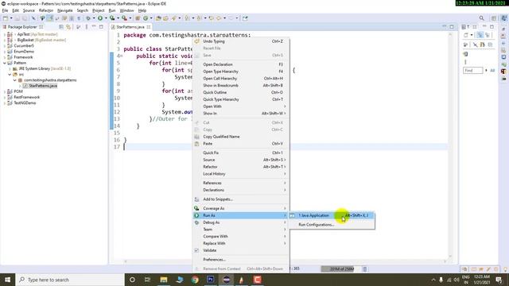Image resolution: width=509 pixels, height=286 pixels.
Task: Click the Validate checkbox menu entry
Action: 210,250
